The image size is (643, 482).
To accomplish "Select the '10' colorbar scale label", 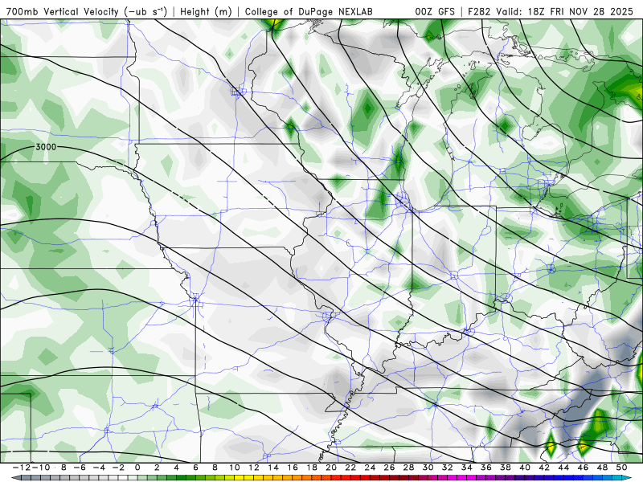I will point(234,468).
